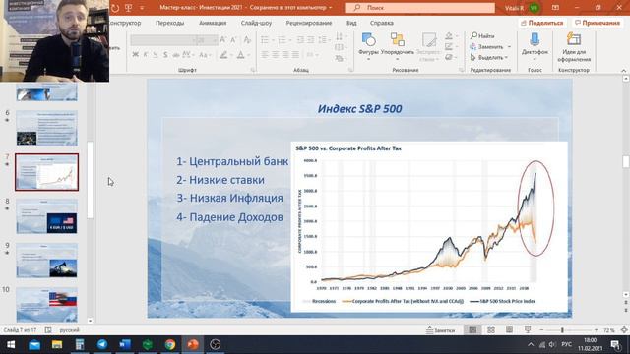Select slide 8 thumbnail
The image size is (630, 354).
coord(46,216)
